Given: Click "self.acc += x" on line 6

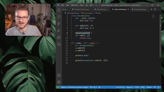Looking at the screenshot, I should click(87, 28).
